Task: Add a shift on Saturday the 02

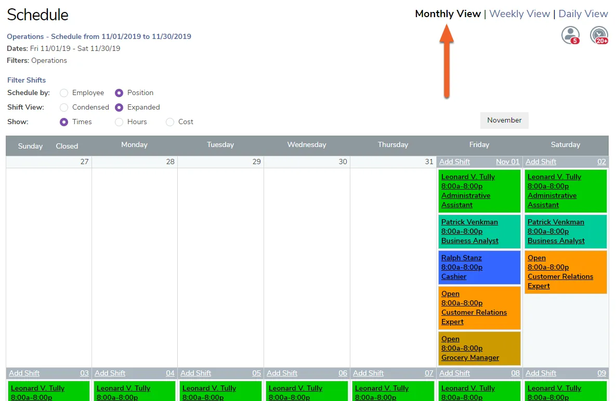Action: [541, 162]
